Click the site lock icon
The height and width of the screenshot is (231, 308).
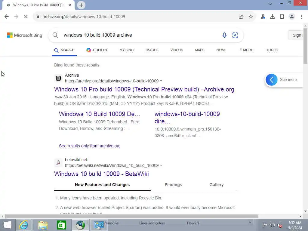tap(38, 17)
